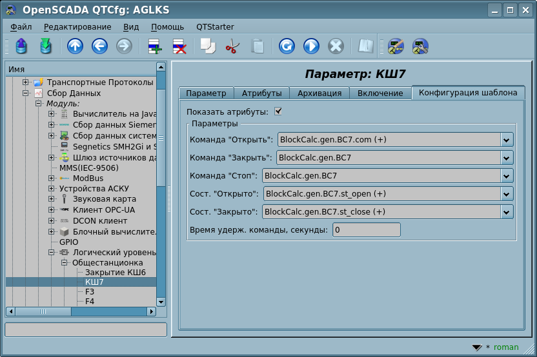537x357 pixels.
Task: Click the delete item toolbar icon
Action: [179, 46]
